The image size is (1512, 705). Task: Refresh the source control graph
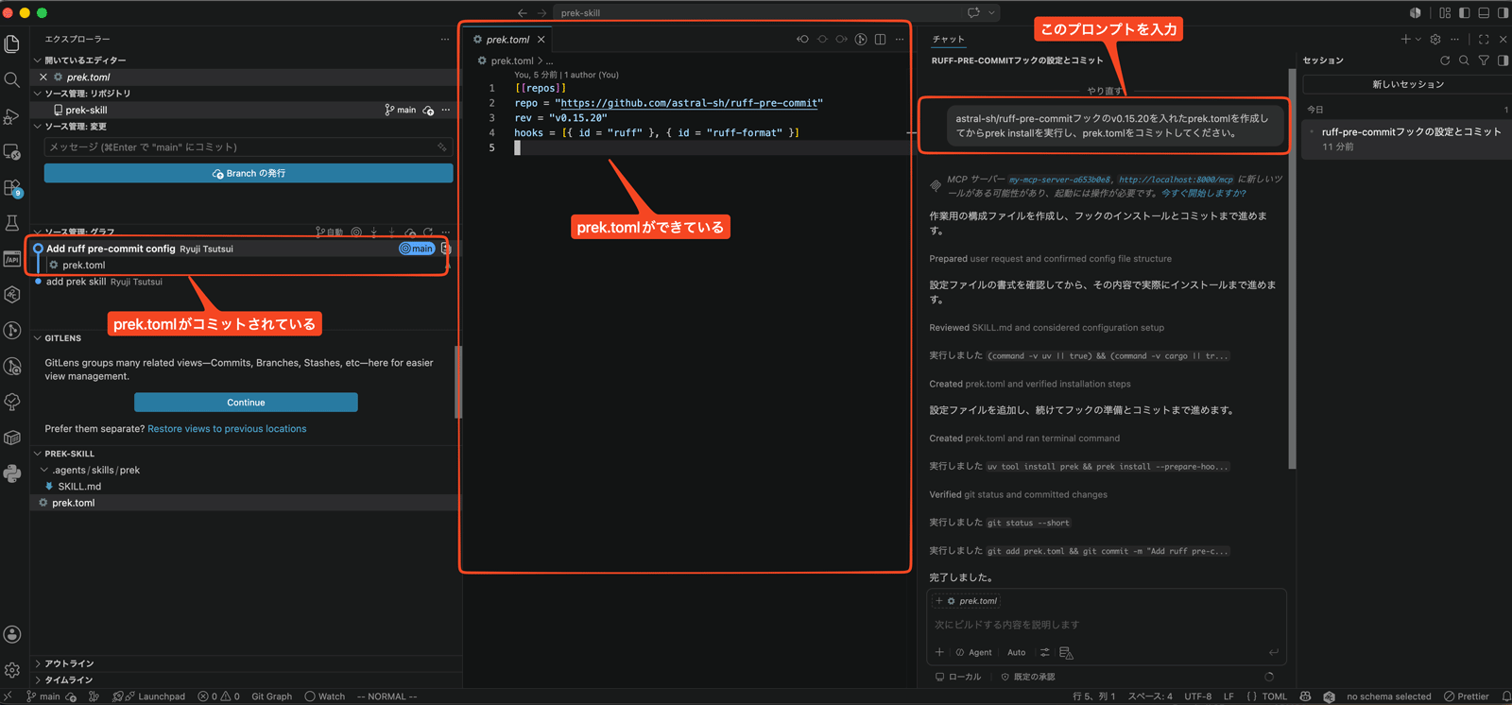click(x=428, y=232)
